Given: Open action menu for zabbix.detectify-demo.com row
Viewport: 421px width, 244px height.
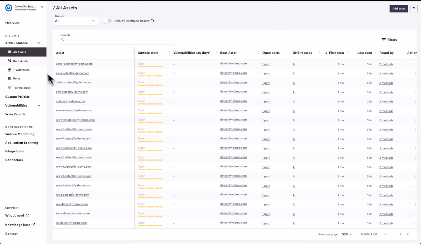Looking at the screenshot, I should (x=415, y=83).
